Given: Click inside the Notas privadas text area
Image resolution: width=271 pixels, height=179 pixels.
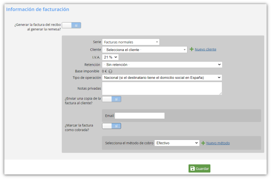Looking at the screenshot, I should (162, 89).
